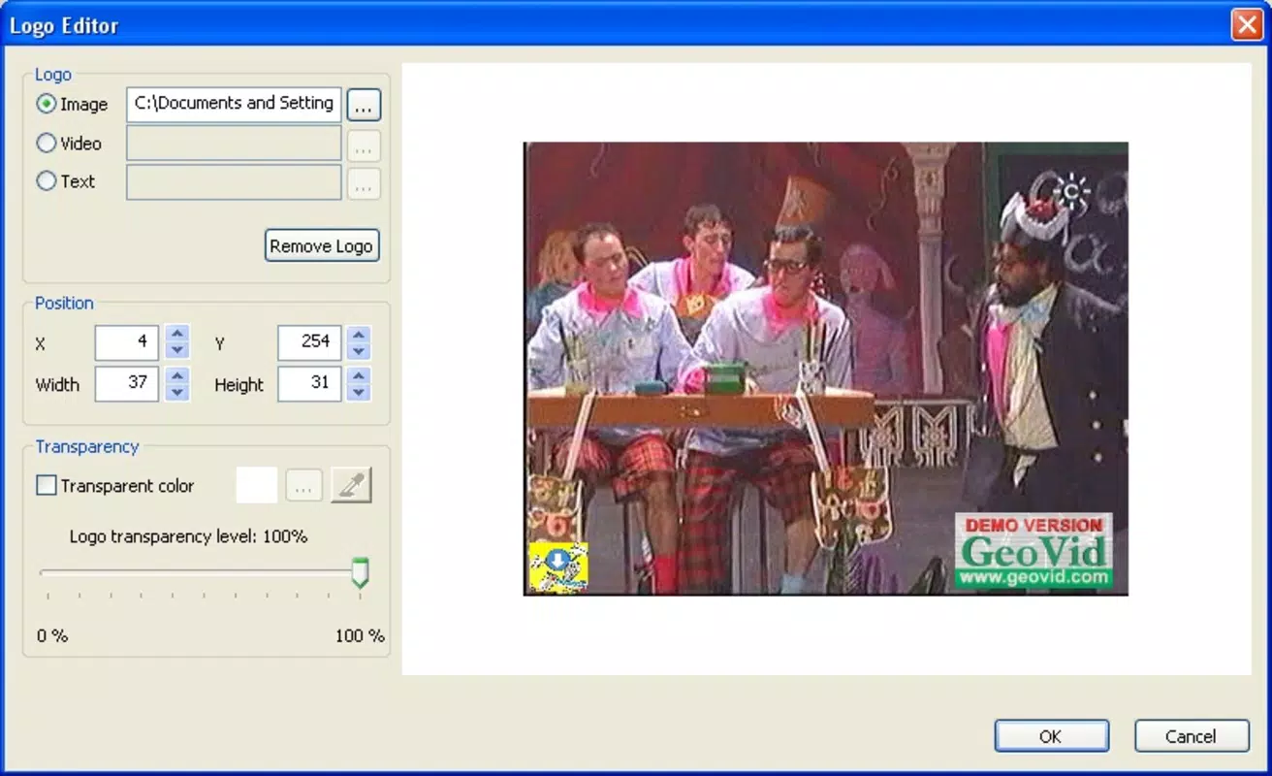This screenshot has width=1272, height=776.
Task: Decrease the X position value
Action: pos(176,350)
